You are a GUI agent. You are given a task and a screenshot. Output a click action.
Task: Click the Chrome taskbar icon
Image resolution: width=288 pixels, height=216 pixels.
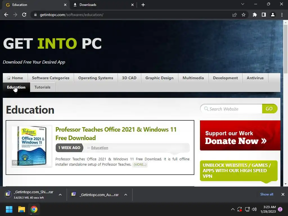pyautogui.click(x=34, y=209)
